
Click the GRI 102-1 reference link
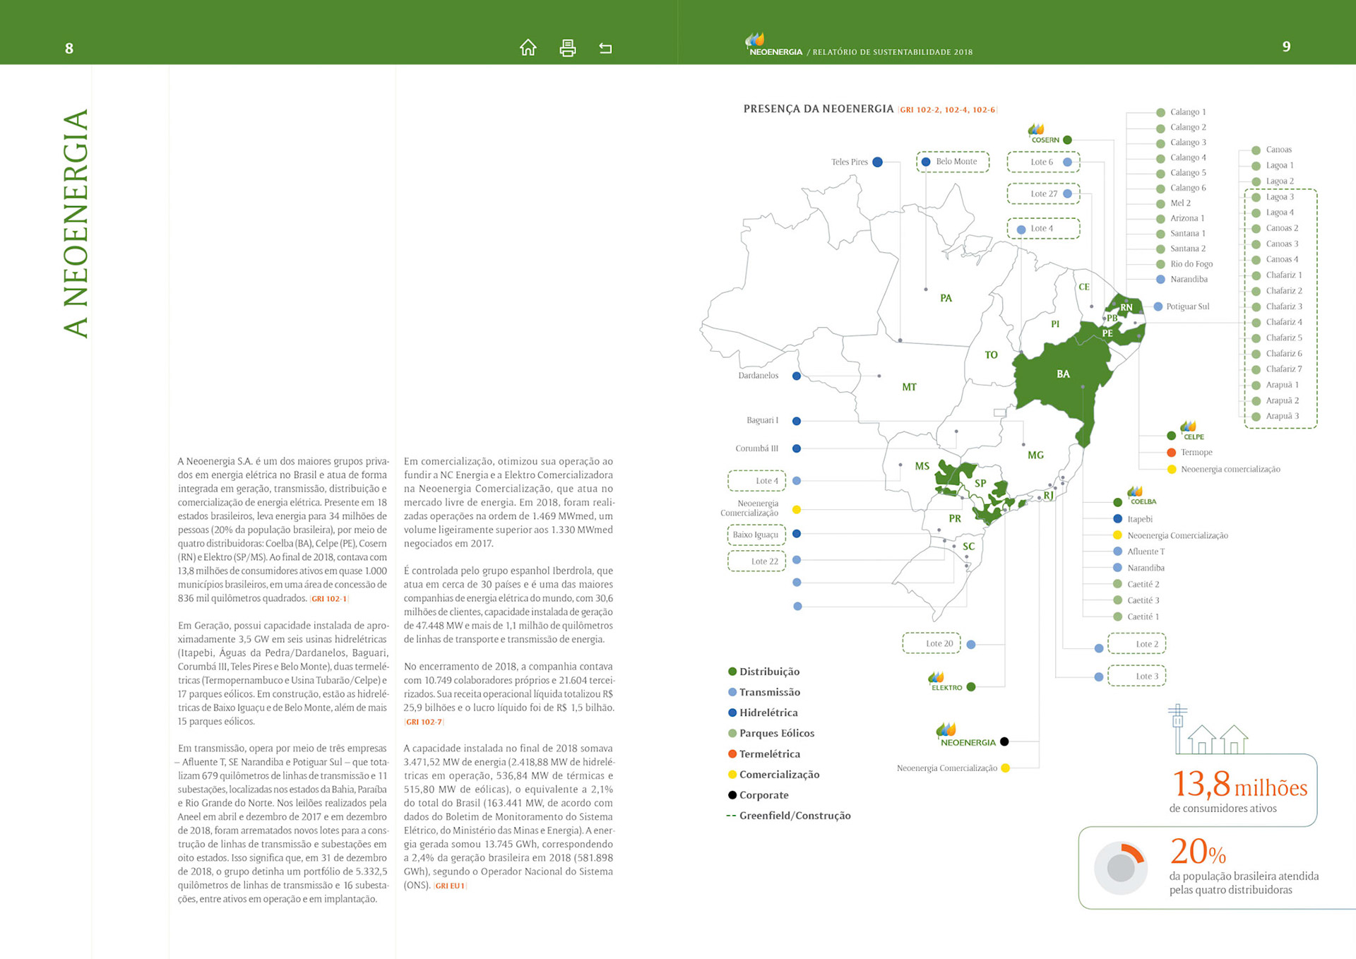[329, 599]
